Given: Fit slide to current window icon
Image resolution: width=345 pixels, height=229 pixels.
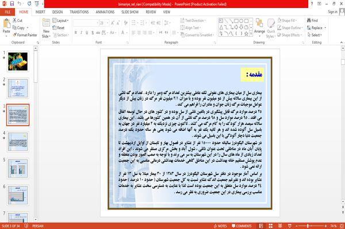Looking at the screenshot, I should point(342,226).
